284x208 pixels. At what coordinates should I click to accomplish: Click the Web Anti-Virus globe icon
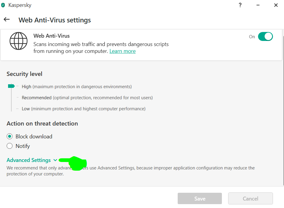coord(19,41)
